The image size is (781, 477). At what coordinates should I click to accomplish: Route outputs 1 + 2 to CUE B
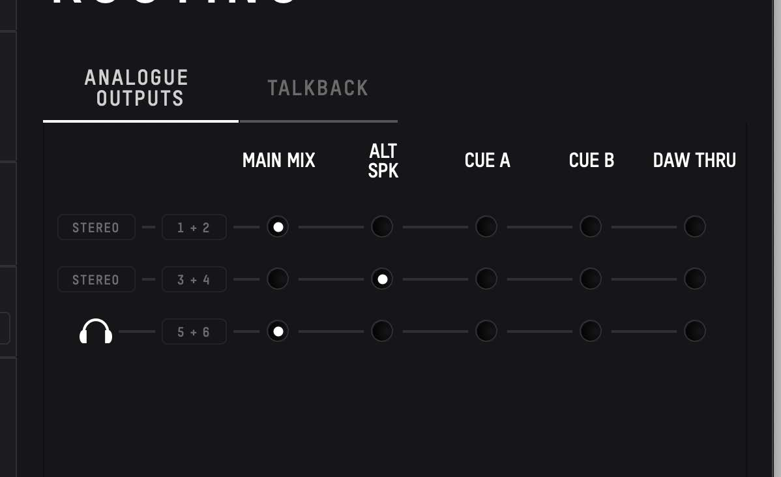click(591, 227)
